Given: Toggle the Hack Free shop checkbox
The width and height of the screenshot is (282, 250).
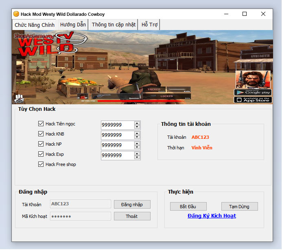Looking at the screenshot, I should click(41, 164).
